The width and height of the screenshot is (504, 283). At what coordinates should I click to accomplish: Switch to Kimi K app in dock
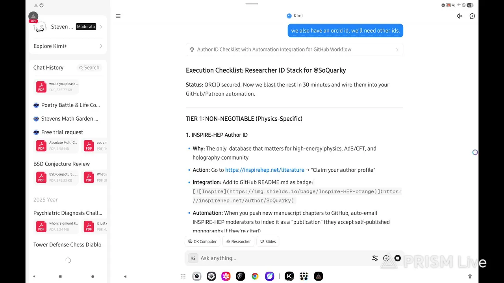point(289,276)
